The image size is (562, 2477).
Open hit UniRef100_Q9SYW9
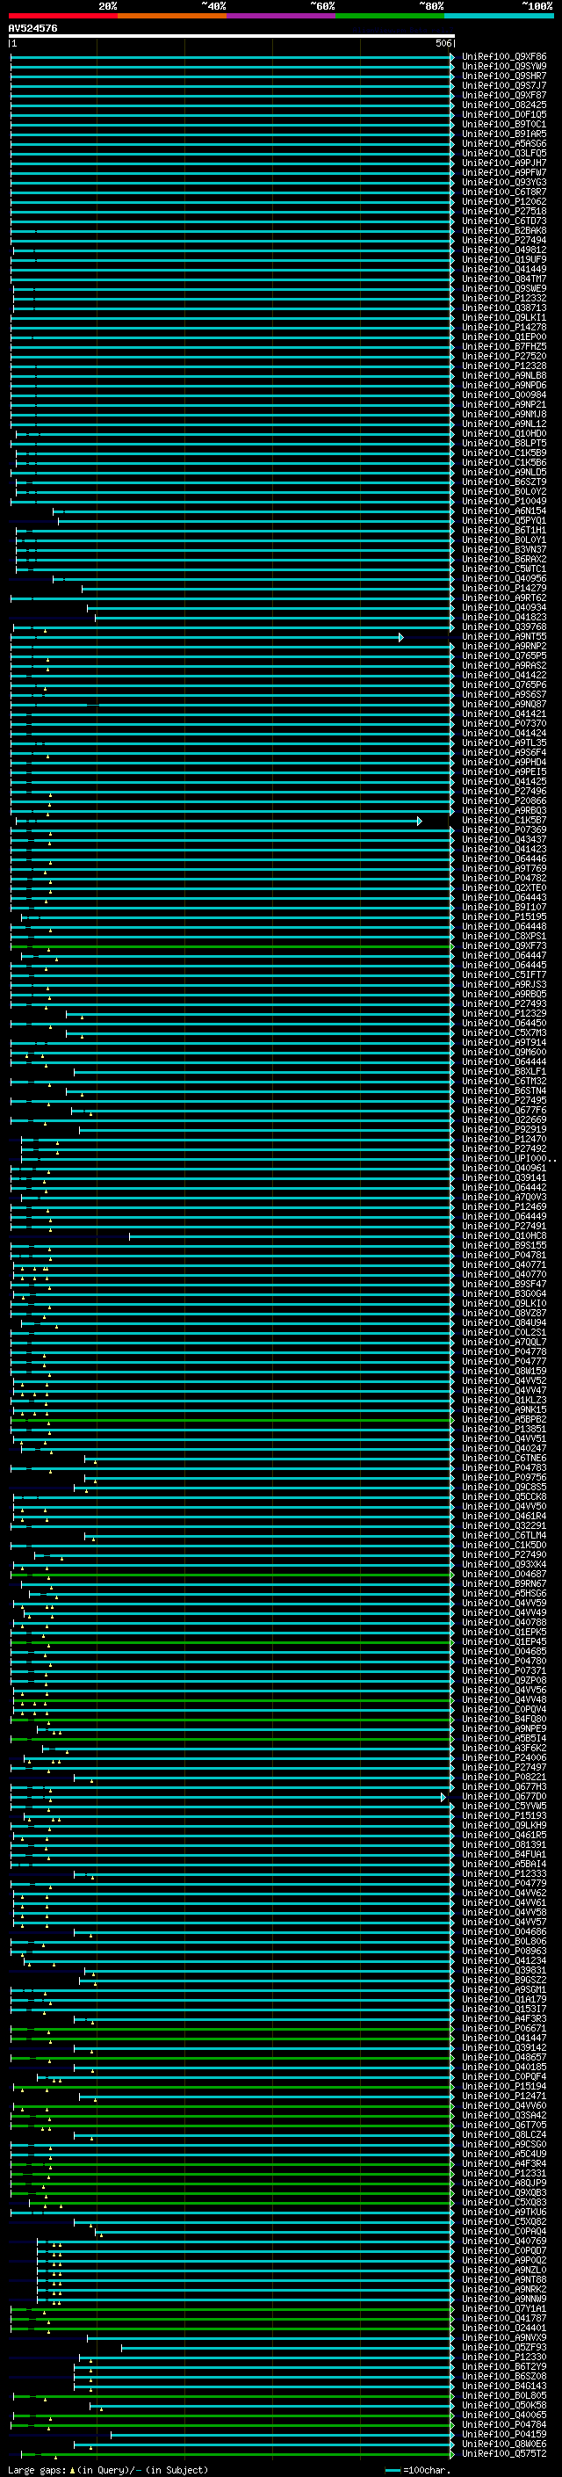tap(504, 67)
